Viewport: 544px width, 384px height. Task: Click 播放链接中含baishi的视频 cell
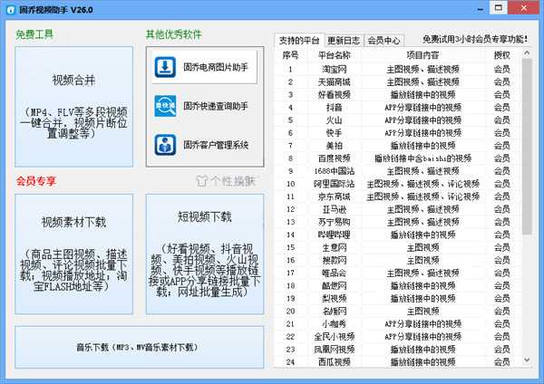(423, 158)
